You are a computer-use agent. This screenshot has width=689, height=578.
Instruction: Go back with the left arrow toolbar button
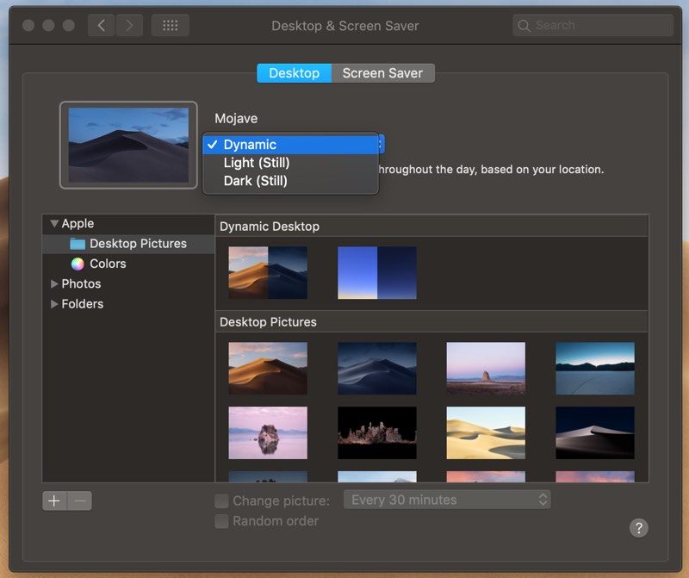tap(102, 26)
